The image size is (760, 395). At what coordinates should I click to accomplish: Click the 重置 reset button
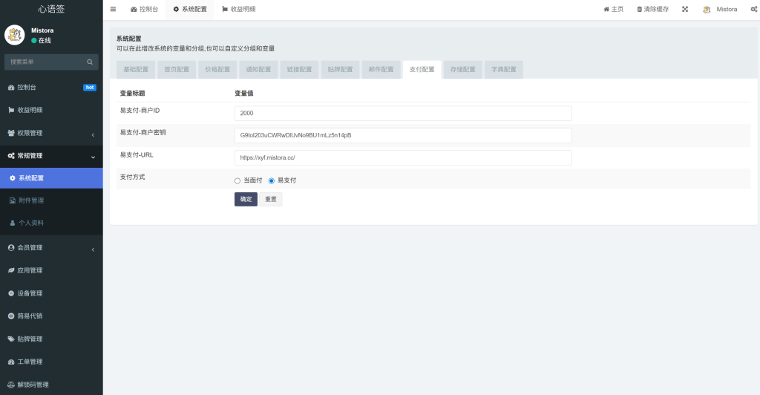pos(270,199)
